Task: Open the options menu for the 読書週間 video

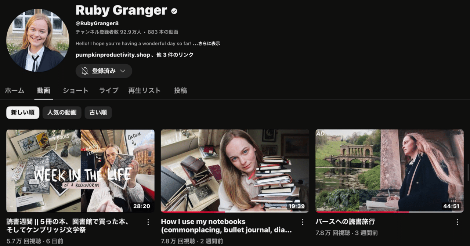Action: pyautogui.click(x=148, y=222)
